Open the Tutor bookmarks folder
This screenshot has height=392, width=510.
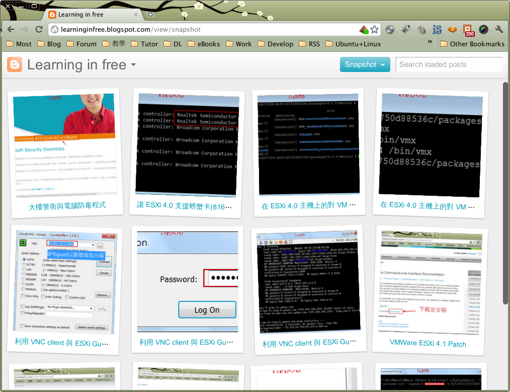[x=144, y=44]
